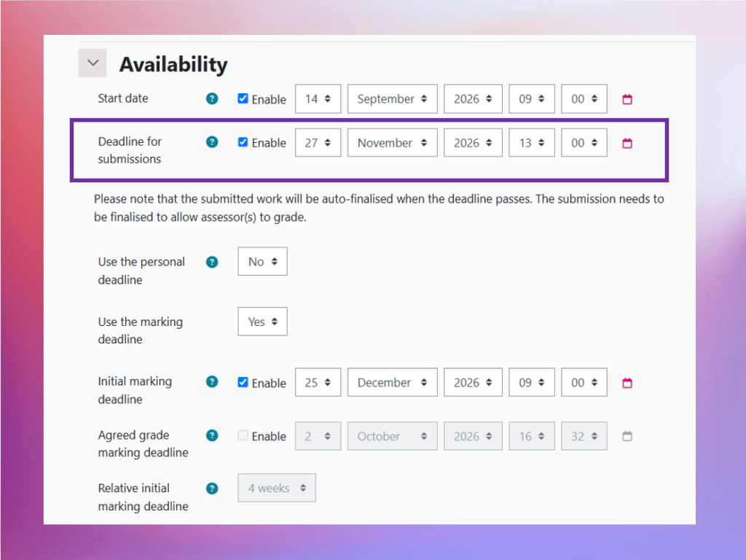Open submission deadline day dropdown 27
This screenshot has height=560, width=746.
[x=318, y=142]
